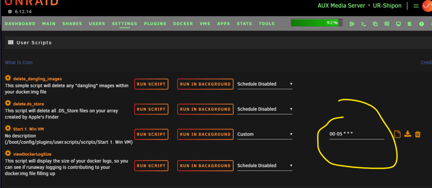Go to the Dashboard tab

[x=20, y=24]
